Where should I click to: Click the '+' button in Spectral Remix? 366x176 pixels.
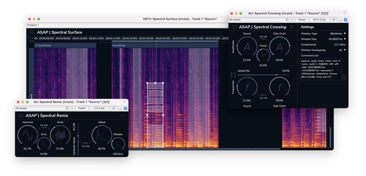coord(72,108)
